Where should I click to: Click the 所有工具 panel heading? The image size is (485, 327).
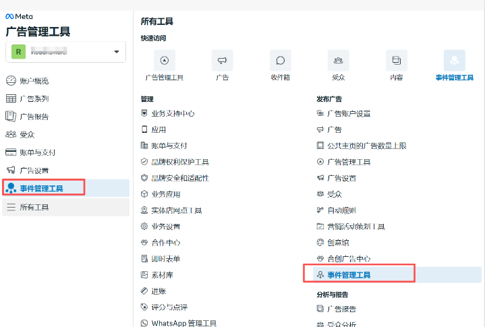157,22
